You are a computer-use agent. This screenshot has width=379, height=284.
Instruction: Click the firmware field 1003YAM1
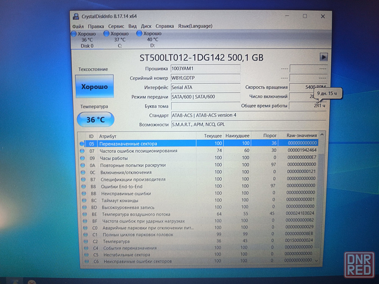(205, 69)
